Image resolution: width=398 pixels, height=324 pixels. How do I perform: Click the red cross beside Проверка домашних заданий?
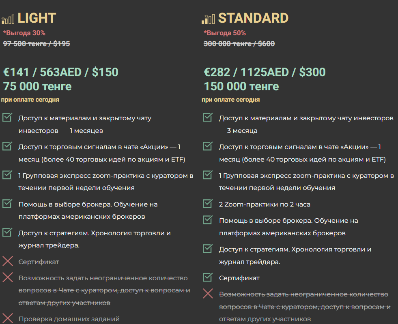pos(8,318)
